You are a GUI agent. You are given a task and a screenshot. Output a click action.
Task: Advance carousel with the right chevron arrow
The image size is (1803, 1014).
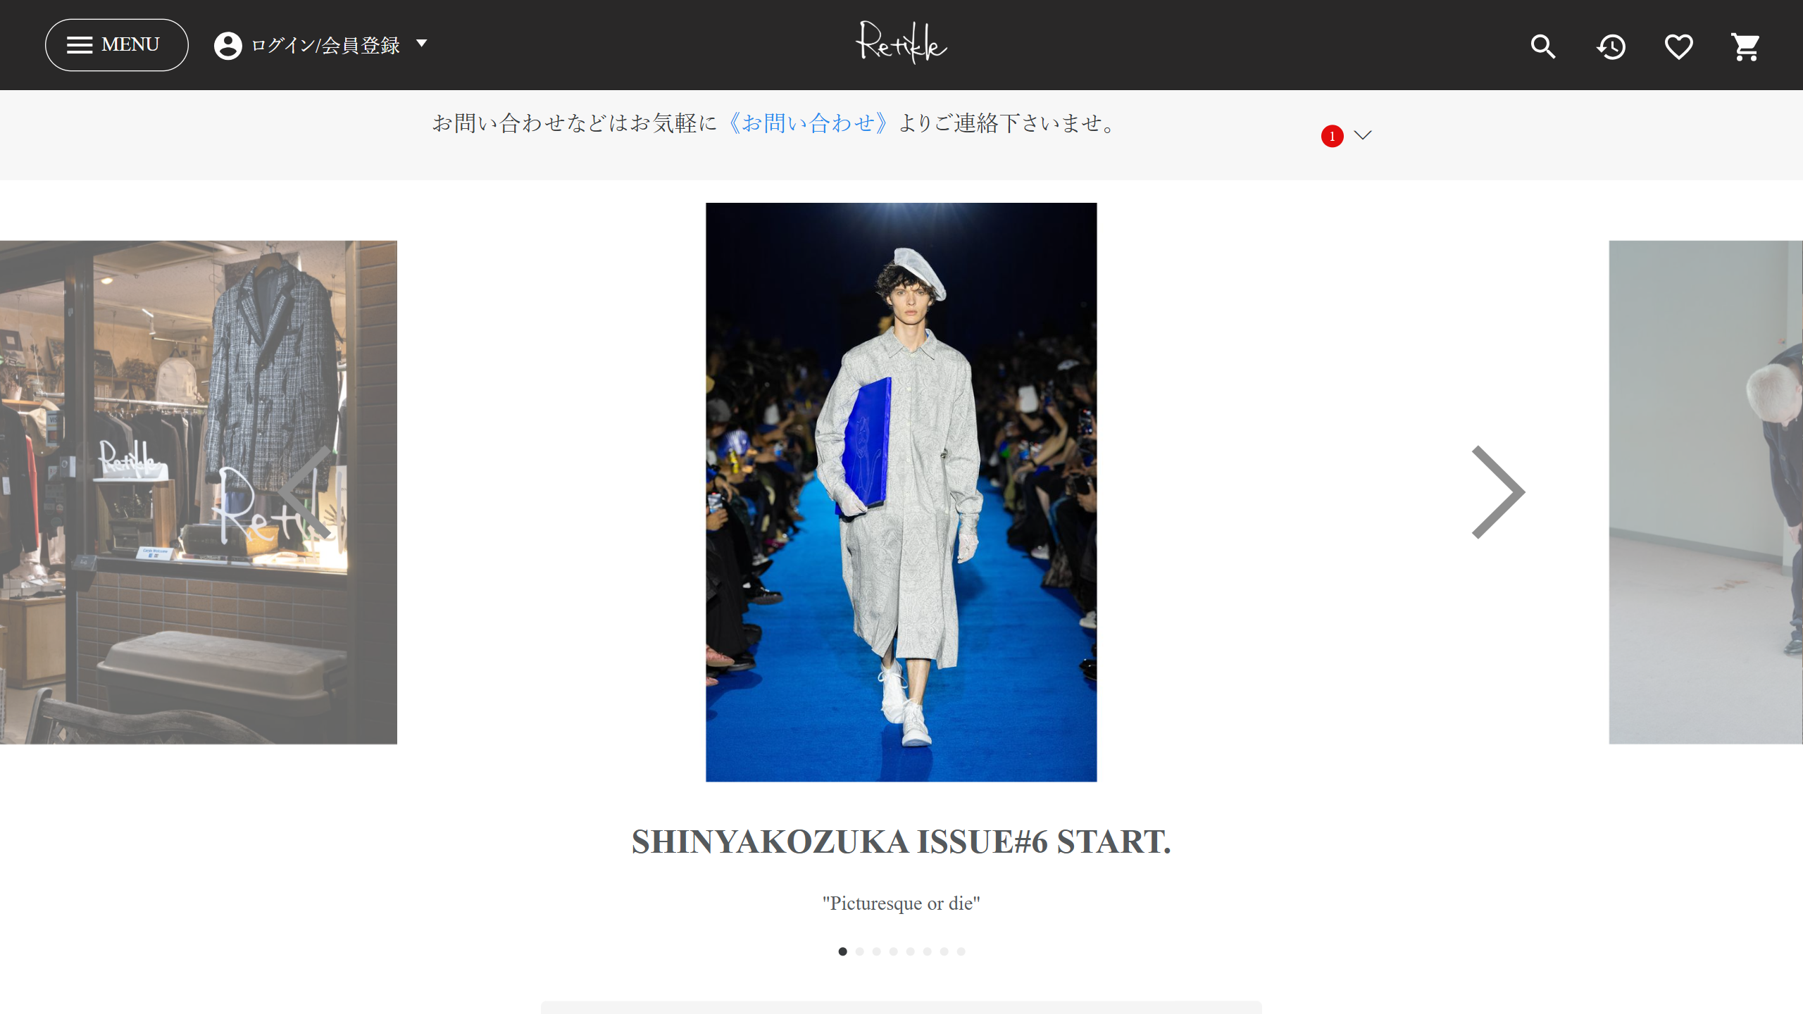pos(1498,492)
